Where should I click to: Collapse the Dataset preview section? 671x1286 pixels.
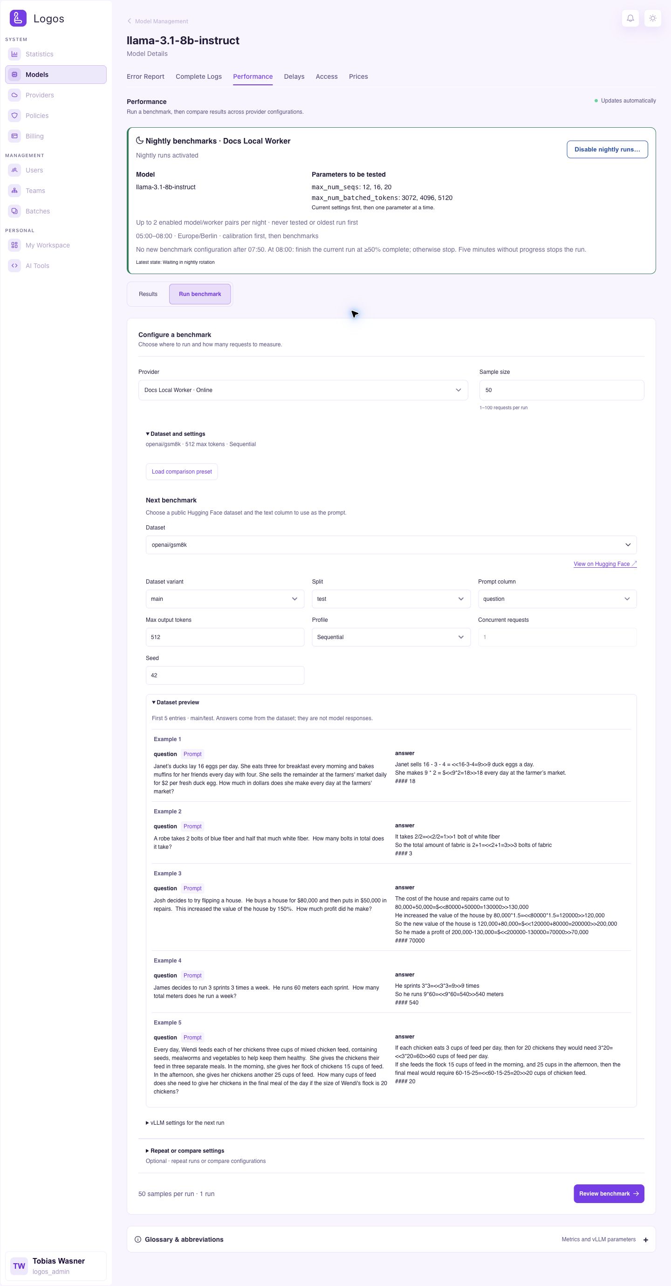coord(175,702)
